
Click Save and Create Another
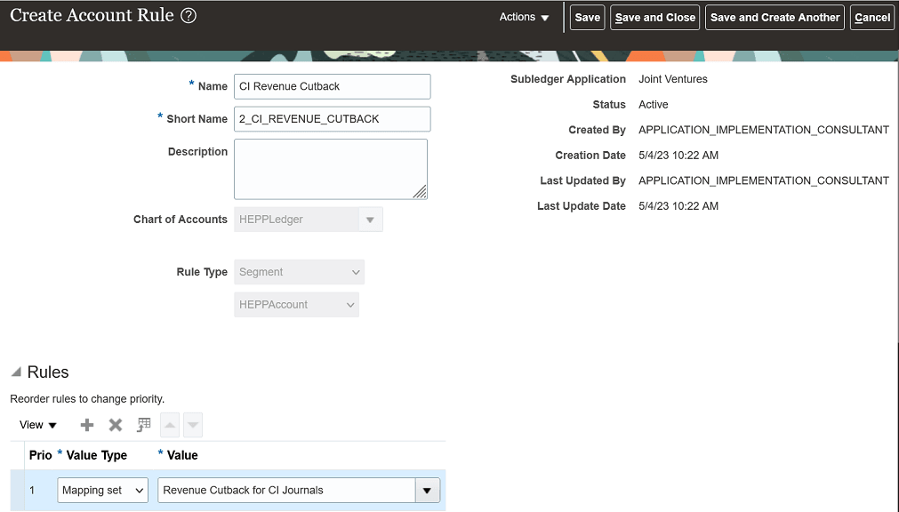click(775, 17)
